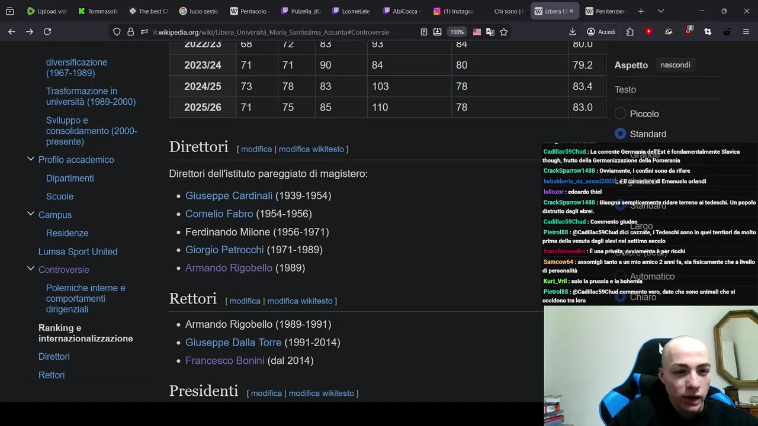The height and width of the screenshot is (426, 758).
Task: Open the Firefox tab overview icon
Action: pos(9,11)
